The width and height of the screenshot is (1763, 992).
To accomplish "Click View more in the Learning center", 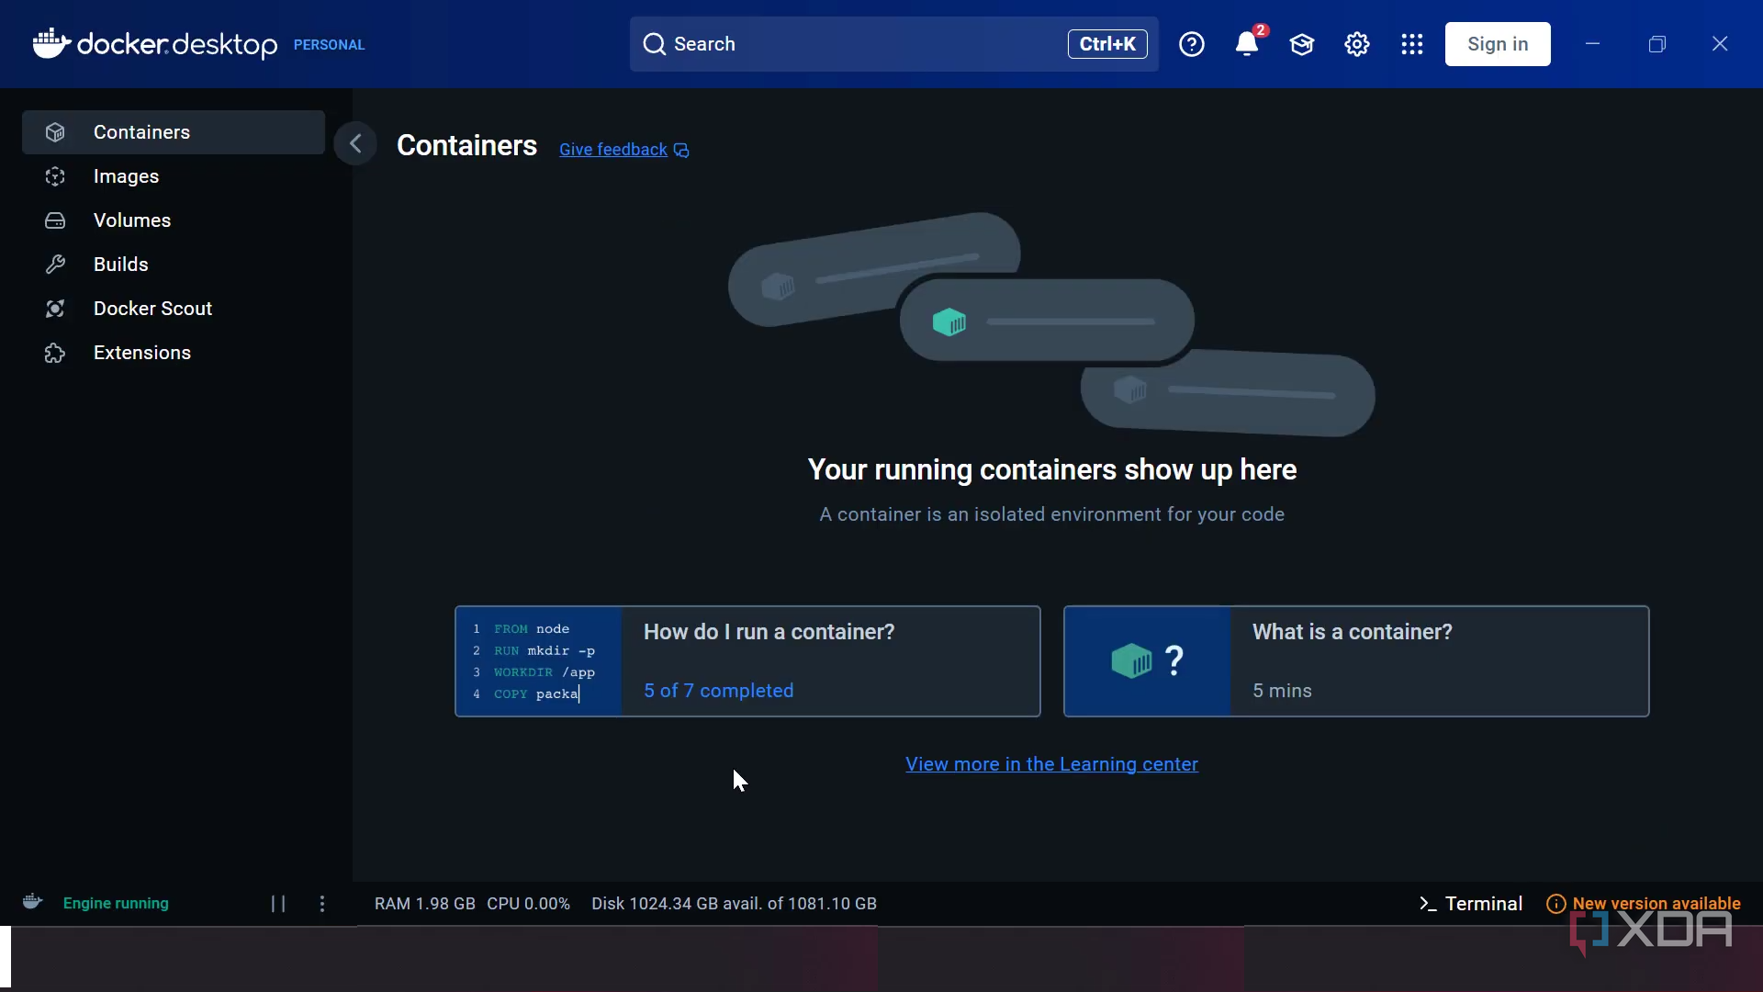I will (1051, 764).
